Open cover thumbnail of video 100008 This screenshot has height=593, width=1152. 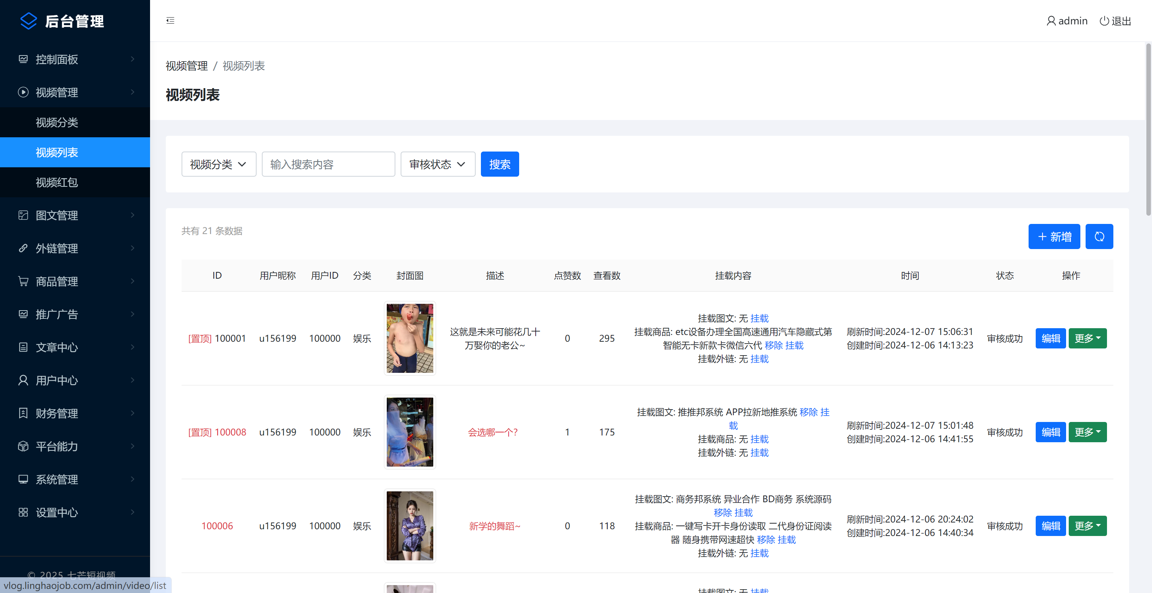(410, 432)
